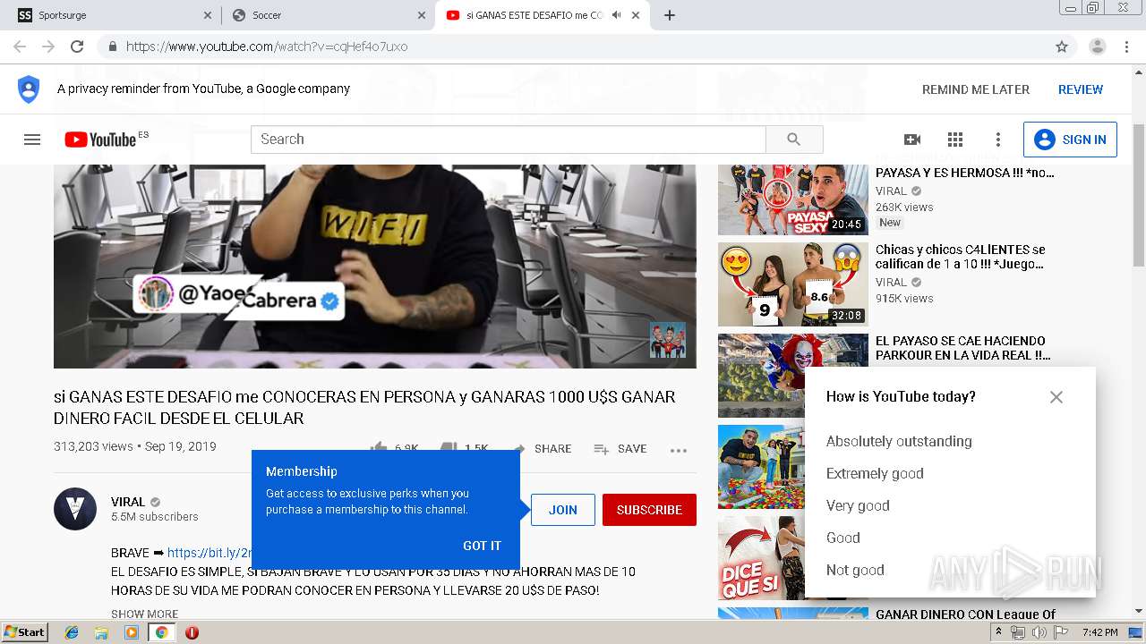Reload the current page

pos(77,47)
